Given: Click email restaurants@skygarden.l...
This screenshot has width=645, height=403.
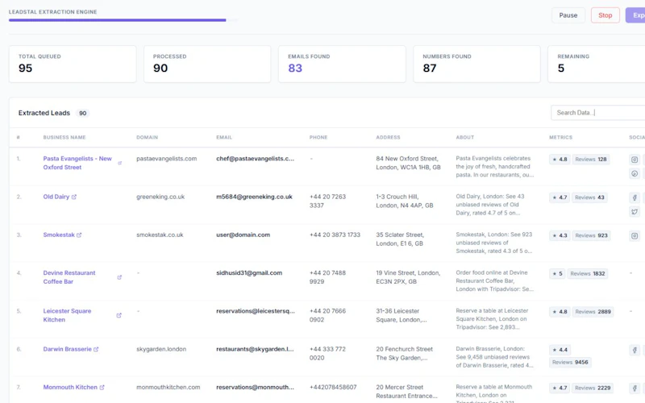Looking at the screenshot, I should [255, 349].
